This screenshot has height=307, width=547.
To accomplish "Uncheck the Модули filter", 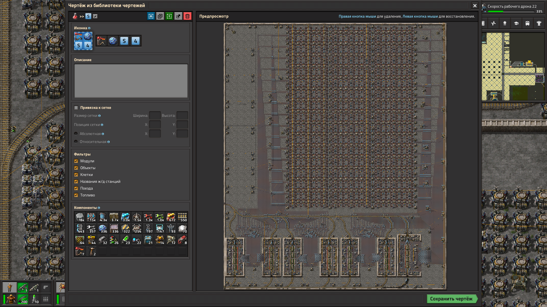I will tap(76, 161).
